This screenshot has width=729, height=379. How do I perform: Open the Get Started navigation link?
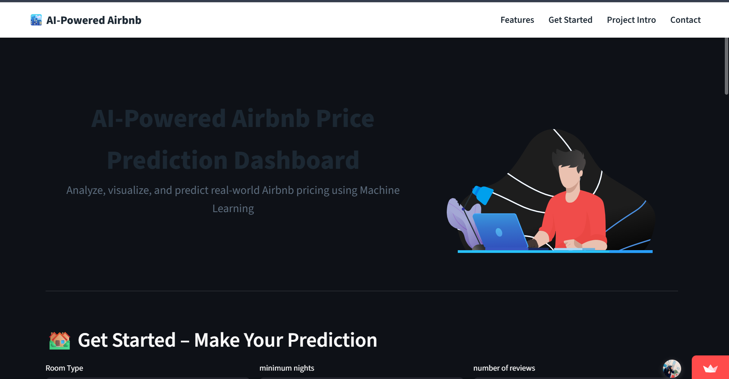[570, 20]
